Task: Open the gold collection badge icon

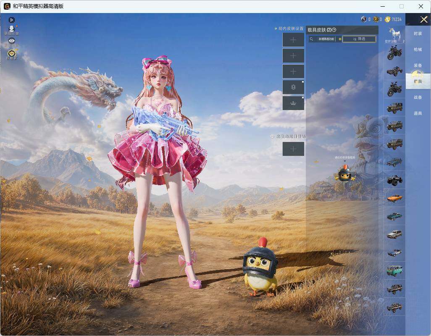Action: coord(11,54)
